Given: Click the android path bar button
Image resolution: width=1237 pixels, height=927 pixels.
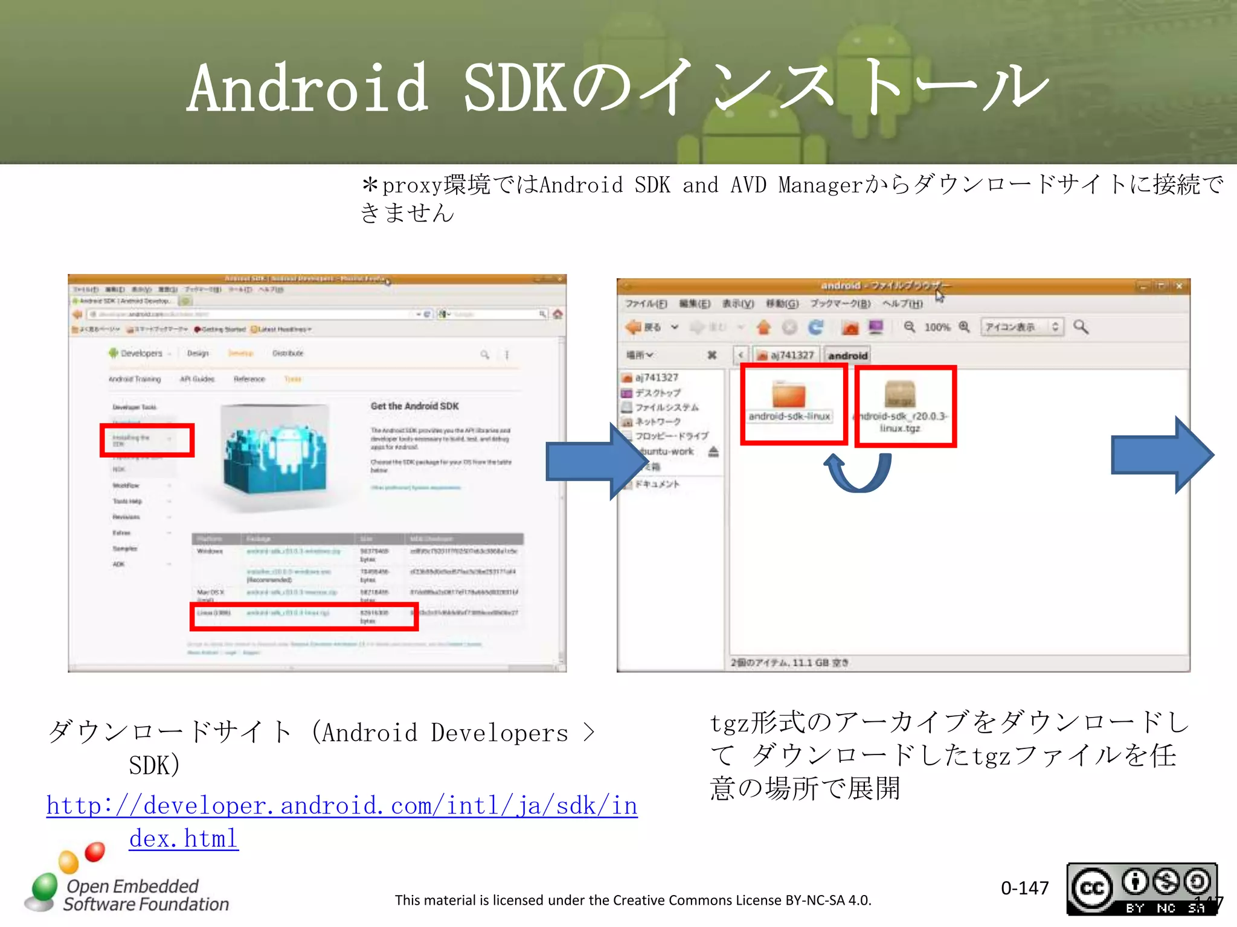Looking at the screenshot, I should [x=847, y=355].
